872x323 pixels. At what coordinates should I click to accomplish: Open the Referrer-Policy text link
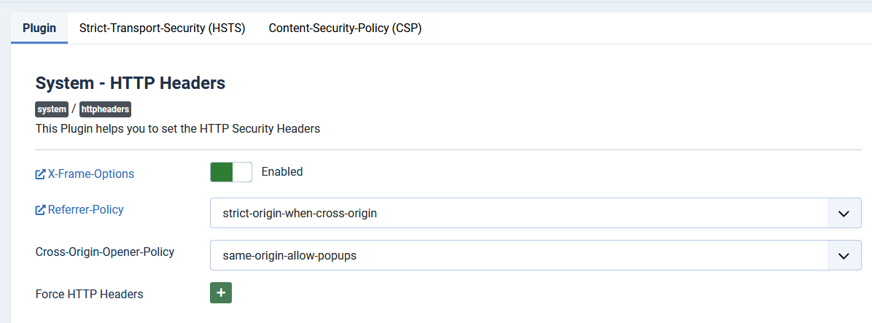click(x=86, y=210)
